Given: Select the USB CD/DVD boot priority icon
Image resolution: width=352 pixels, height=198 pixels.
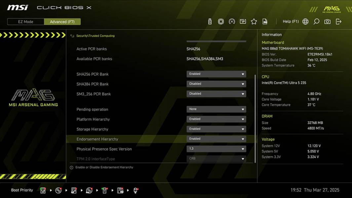Looking at the screenshot, I should pos(89,190).
